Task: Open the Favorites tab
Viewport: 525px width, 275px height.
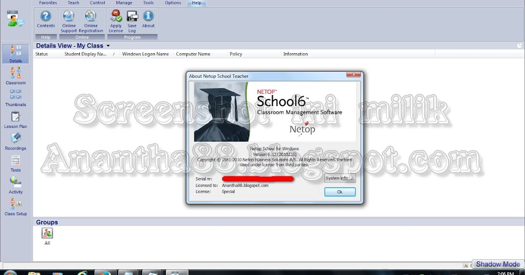Action: (48, 3)
